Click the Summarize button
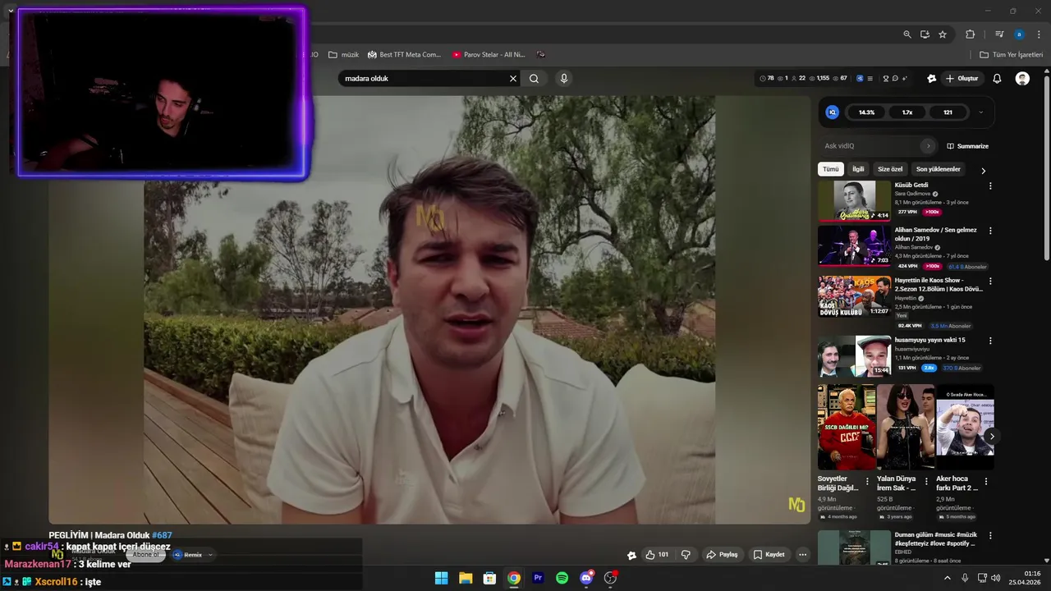The width and height of the screenshot is (1051, 591). pyautogui.click(x=968, y=146)
